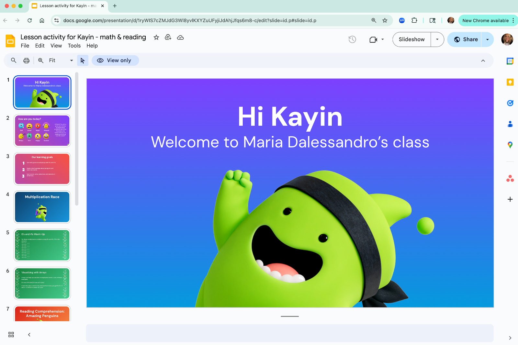Viewport: 518px width, 345px height.
Task: Click the Chrome home icon
Action: point(42,20)
